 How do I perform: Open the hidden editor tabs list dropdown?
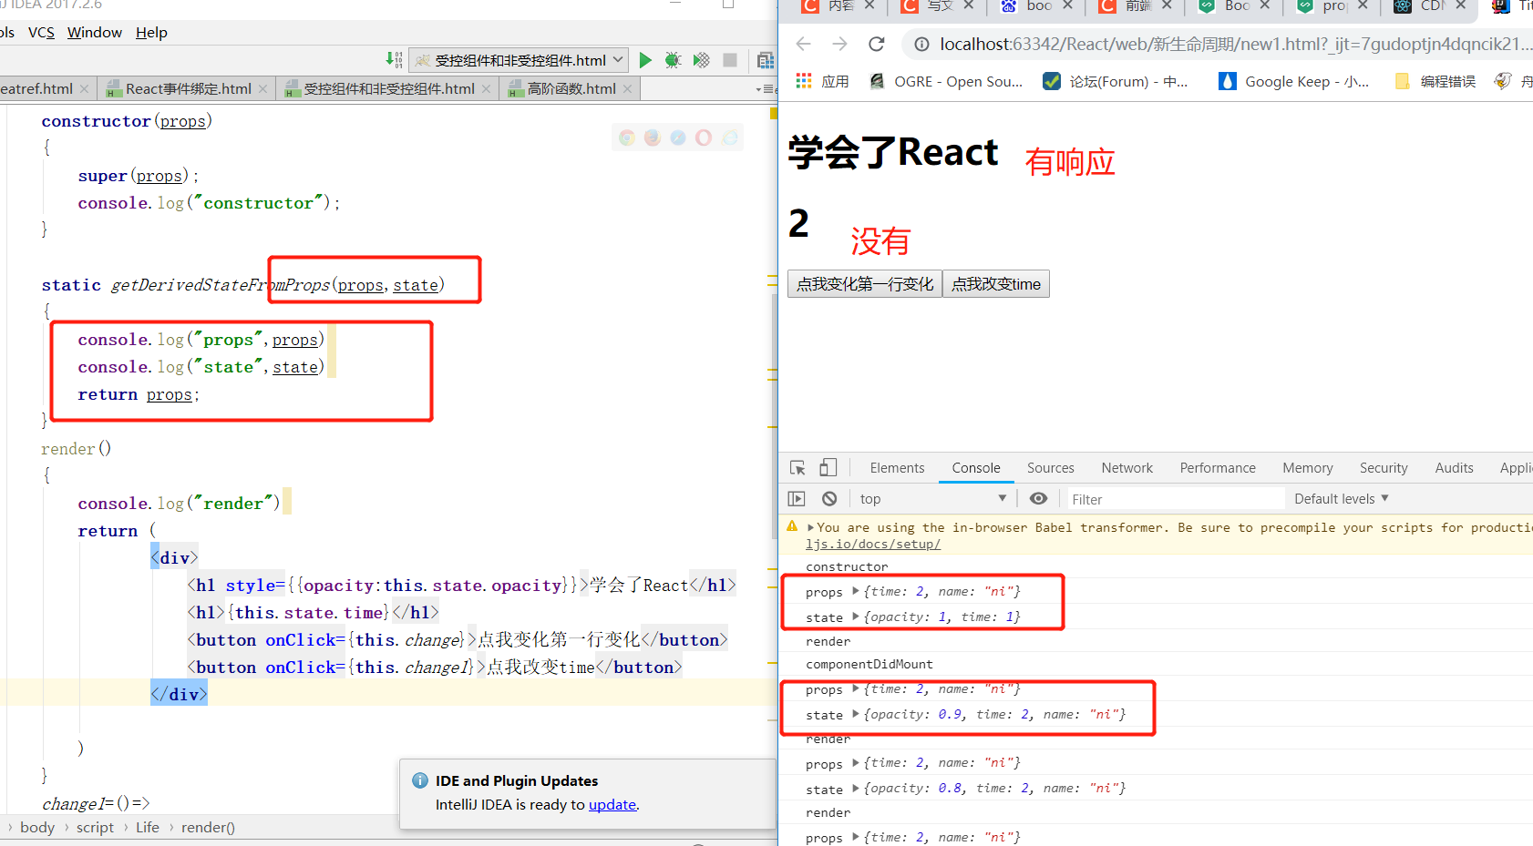tap(765, 89)
